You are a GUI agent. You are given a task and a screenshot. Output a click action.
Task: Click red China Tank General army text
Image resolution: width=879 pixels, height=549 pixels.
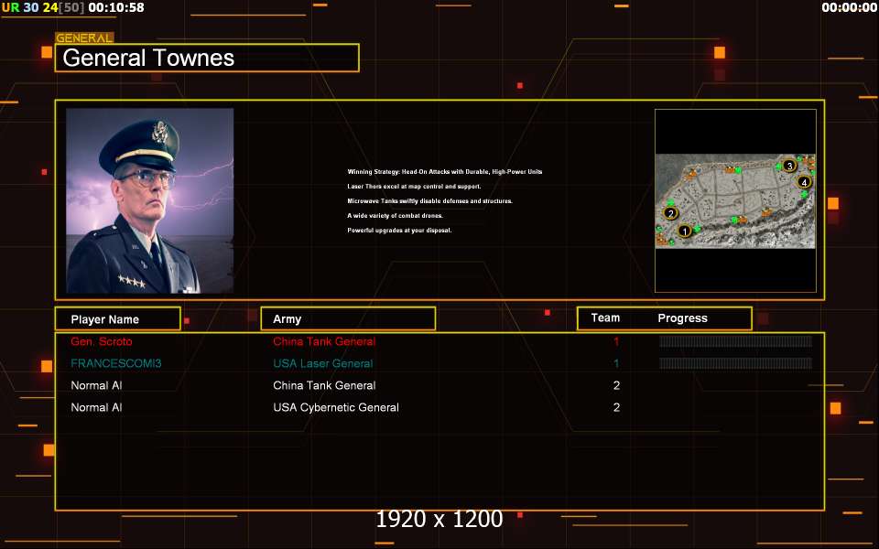coord(324,341)
